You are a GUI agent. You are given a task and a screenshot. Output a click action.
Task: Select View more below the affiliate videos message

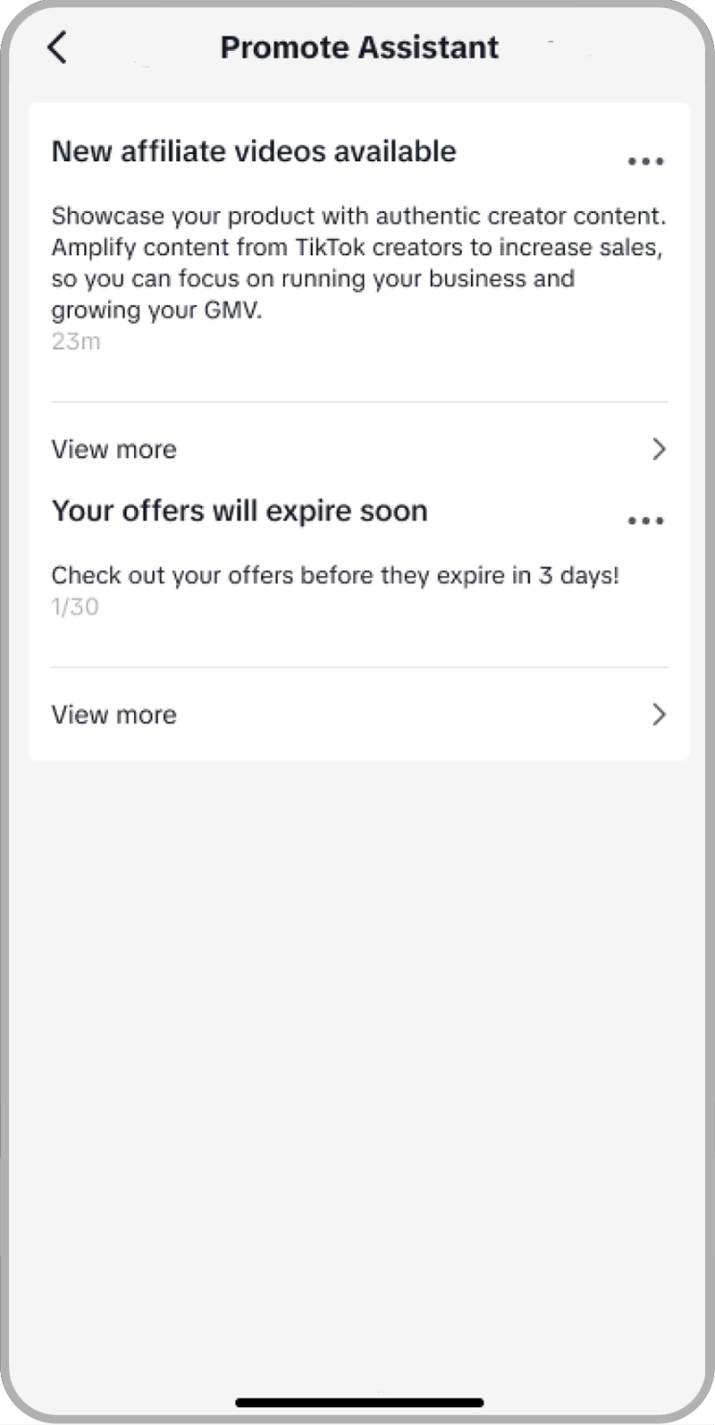coord(114,449)
